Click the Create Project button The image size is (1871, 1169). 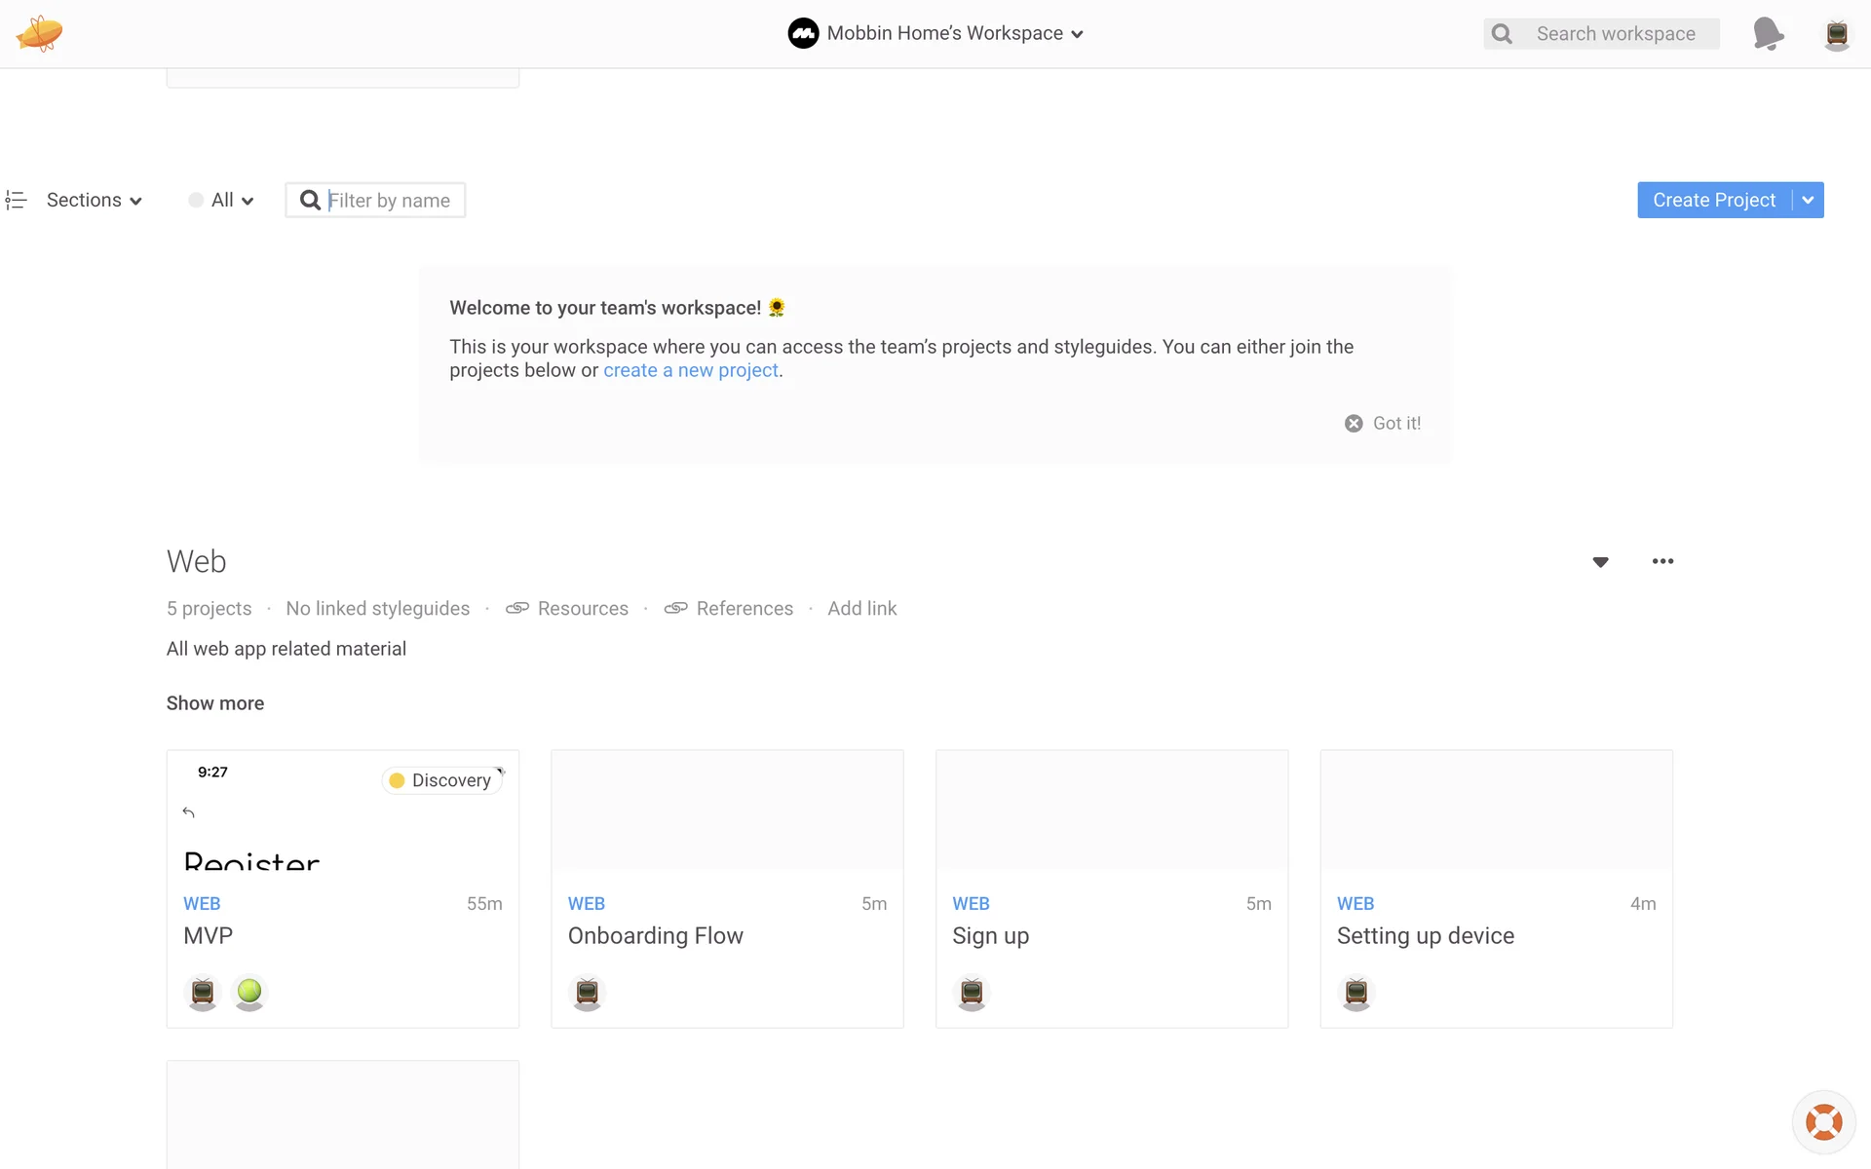[1713, 201]
